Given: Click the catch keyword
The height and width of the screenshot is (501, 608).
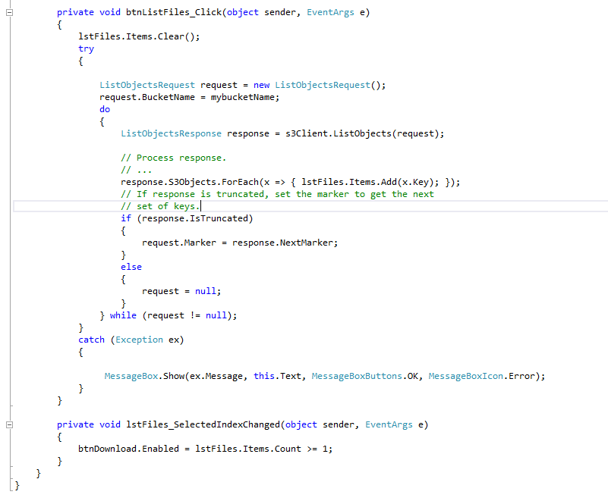Looking at the screenshot, I should pyautogui.click(x=92, y=340).
